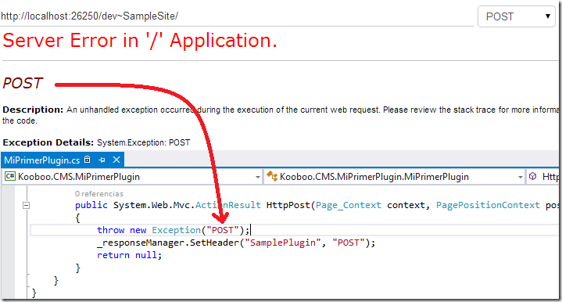This screenshot has width=562, height=302.
Task: Click the lock icon on MiPrimerPlugin.cs tab
Action: (x=87, y=160)
